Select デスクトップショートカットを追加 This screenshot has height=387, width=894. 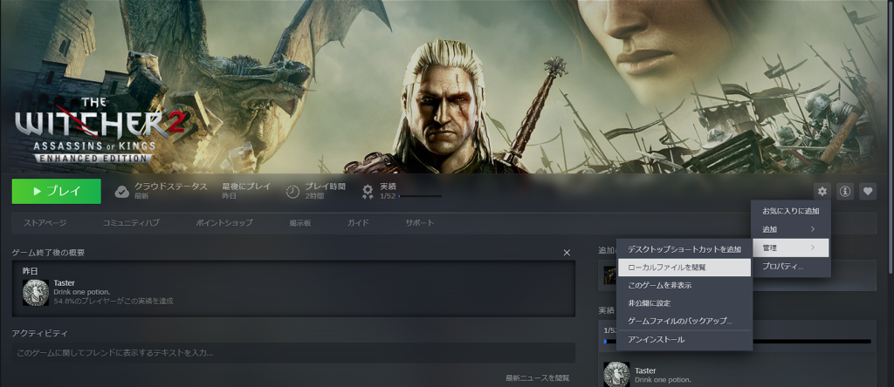[684, 249]
